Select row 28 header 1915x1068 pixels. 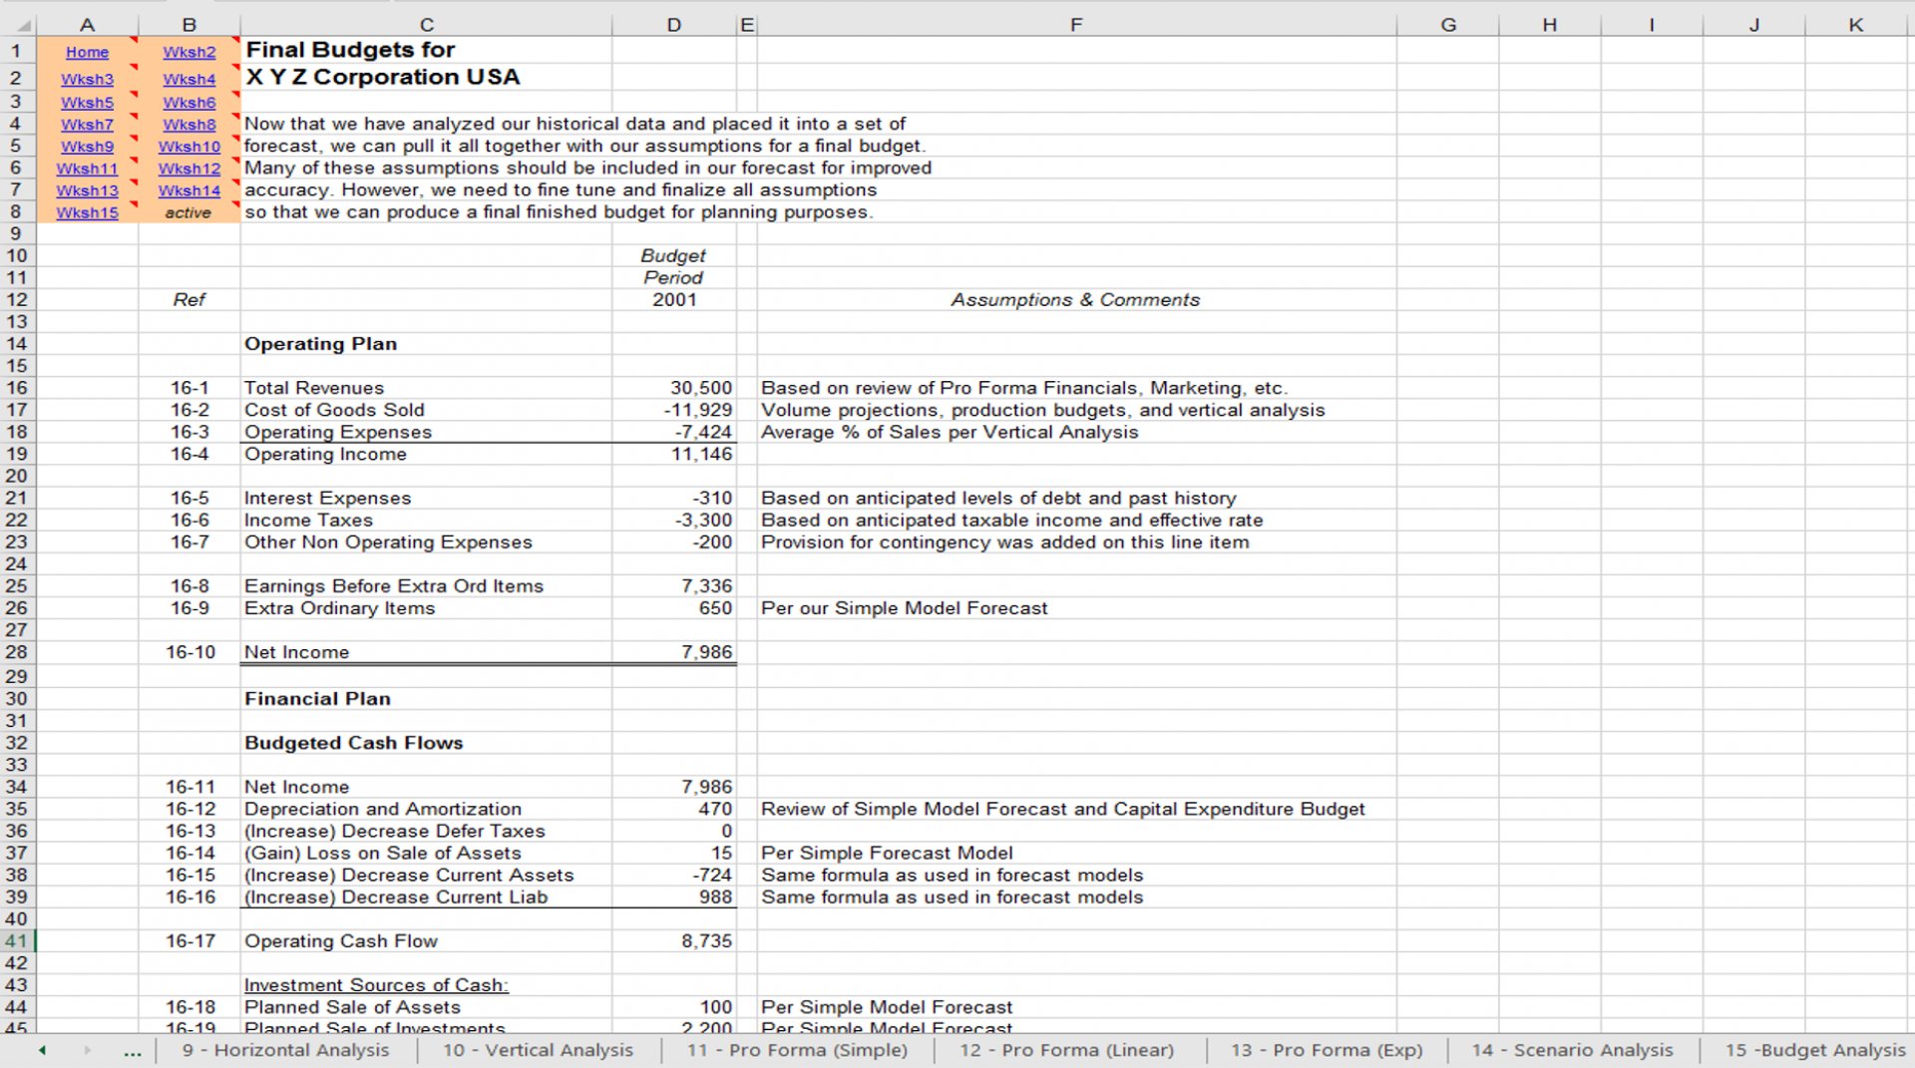pos(17,652)
